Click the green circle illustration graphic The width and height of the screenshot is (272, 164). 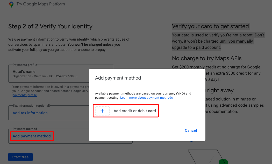[x=223, y=162]
